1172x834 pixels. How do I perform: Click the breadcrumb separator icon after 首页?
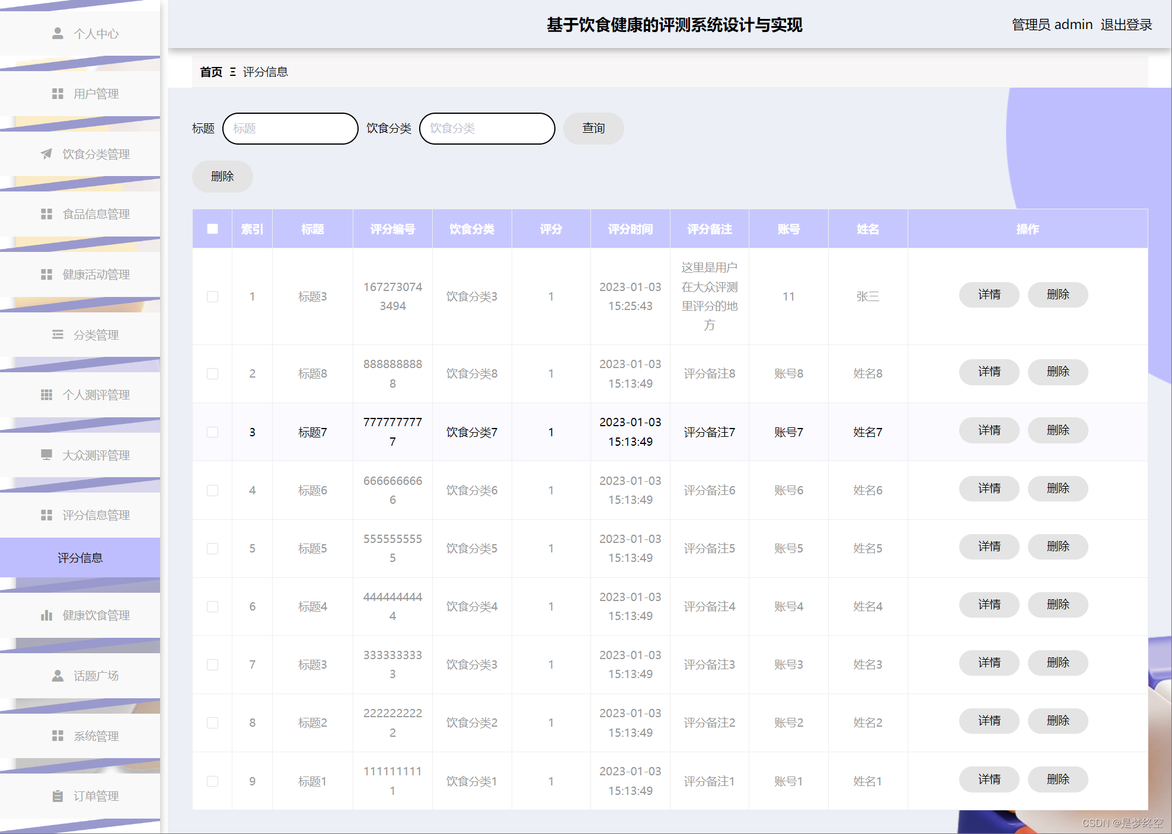pyautogui.click(x=233, y=72)
